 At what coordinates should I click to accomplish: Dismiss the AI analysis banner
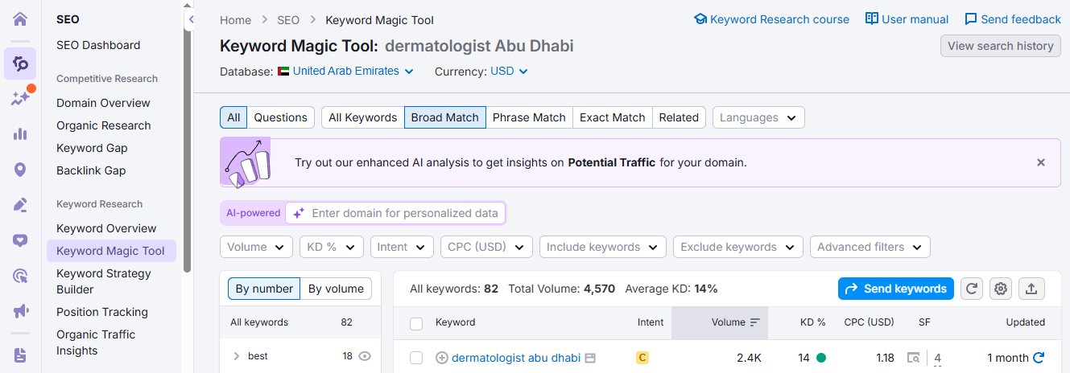click(x=1041, y=162)
